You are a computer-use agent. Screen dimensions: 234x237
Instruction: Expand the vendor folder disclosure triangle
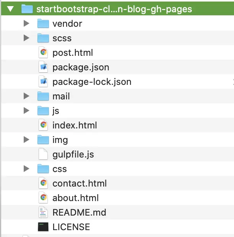point(26,24)
